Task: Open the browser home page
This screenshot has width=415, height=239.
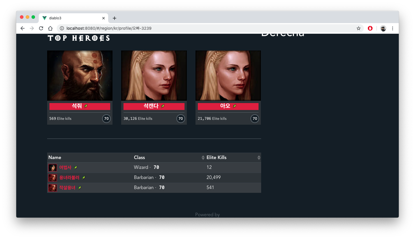Action: tap(50, 28)
